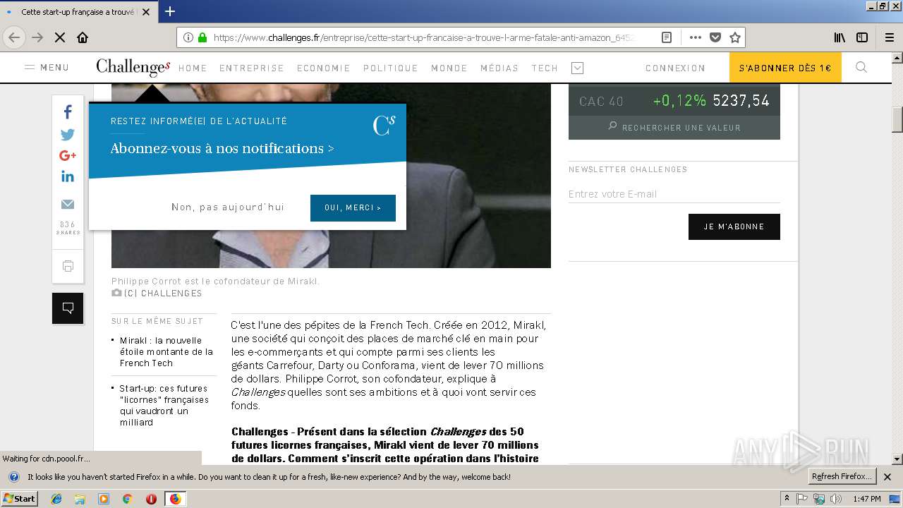This screenshot has width=903, height=508.
Task: Open the Firefox Library icon
Action: click(x=840, y=37)
